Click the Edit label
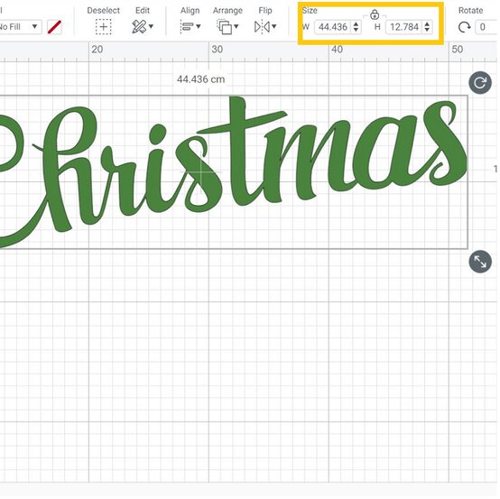 [143, 11]
